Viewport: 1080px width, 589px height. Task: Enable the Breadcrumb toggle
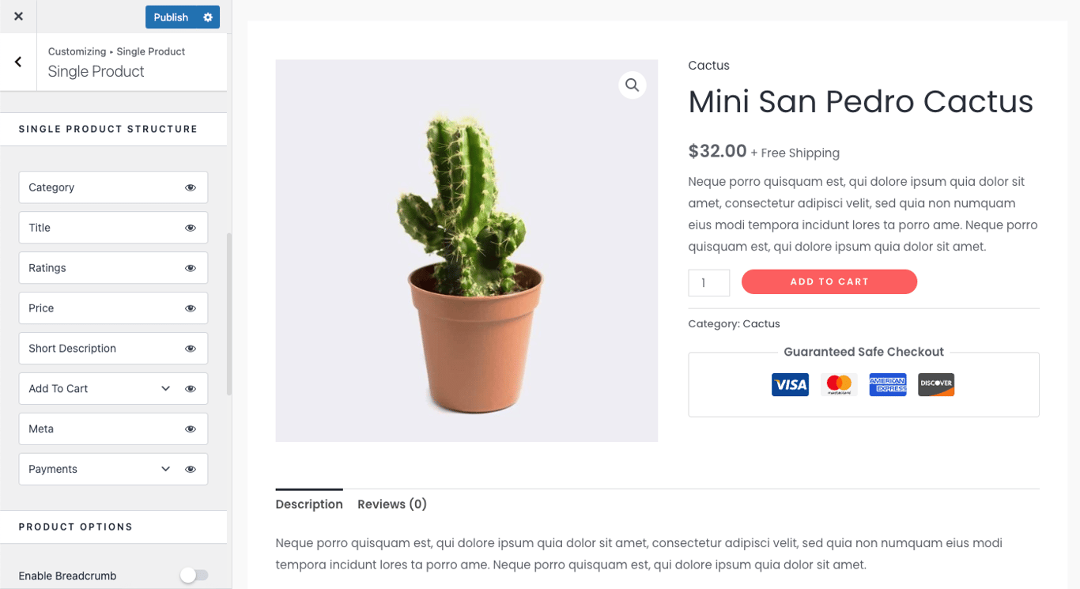coord(194,575)
